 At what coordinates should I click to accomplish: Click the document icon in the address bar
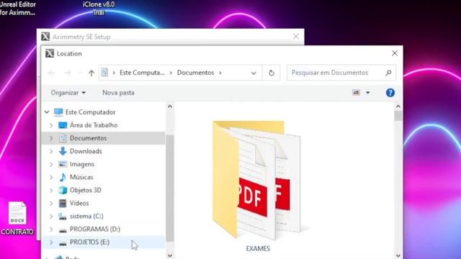[104, 72]
